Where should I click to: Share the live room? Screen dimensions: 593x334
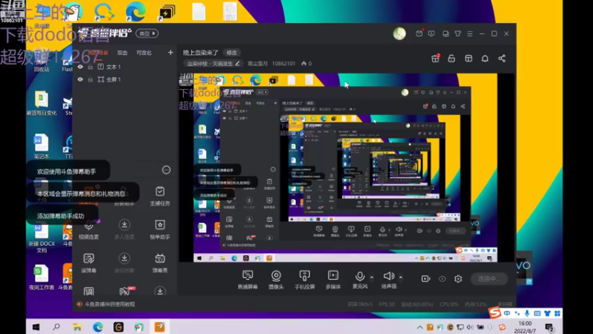pos(502,59)
